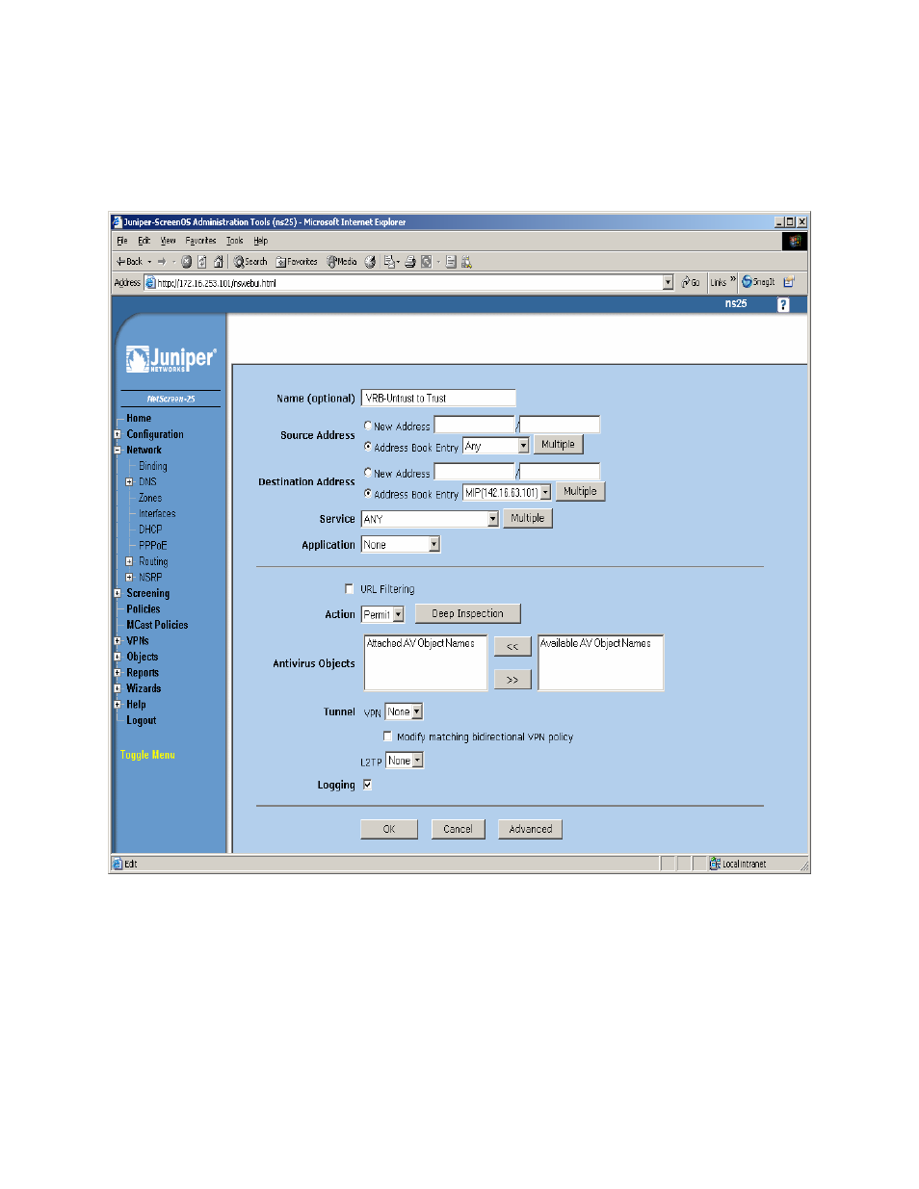Image resolution: width=919 pixels, height=1189 pixels.
Task: Open the Search toolbar button
Action: 250,262
